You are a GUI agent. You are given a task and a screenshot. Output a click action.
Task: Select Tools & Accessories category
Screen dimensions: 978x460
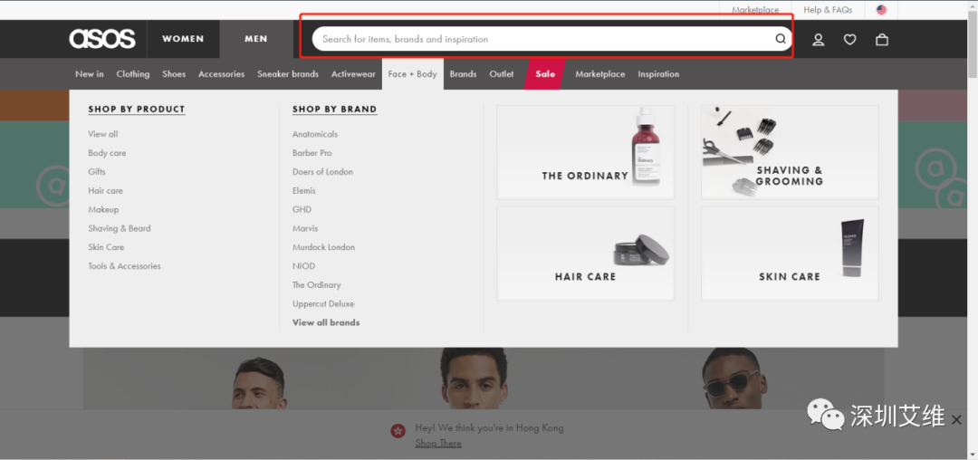[x=124, y=266]
